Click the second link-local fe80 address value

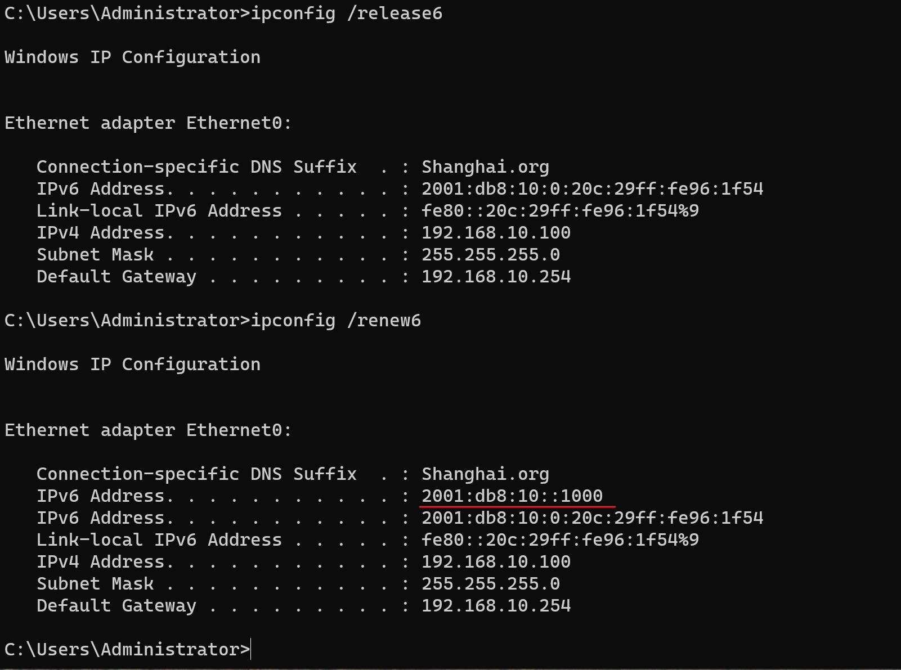tap(561, 540)
